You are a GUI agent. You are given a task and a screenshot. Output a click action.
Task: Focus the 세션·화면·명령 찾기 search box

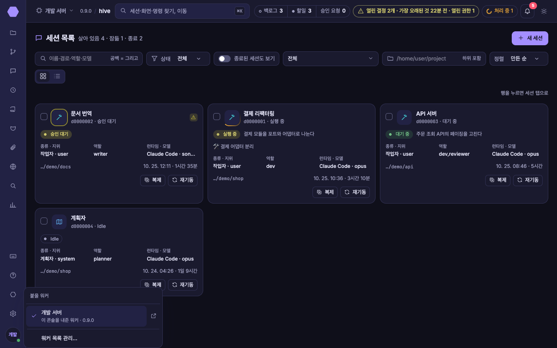(x=182, y=11)
